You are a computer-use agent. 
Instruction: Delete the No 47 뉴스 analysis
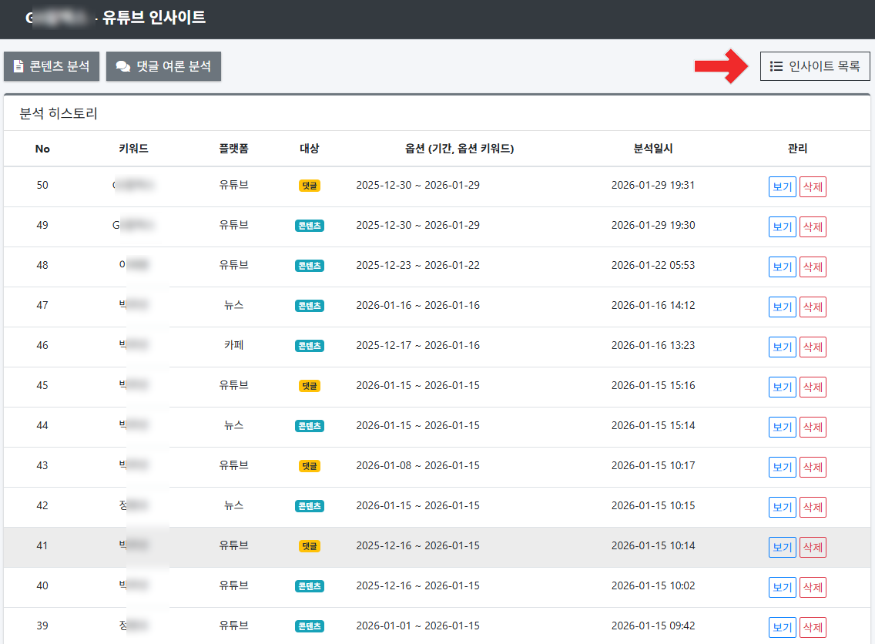tap(813, 307)
